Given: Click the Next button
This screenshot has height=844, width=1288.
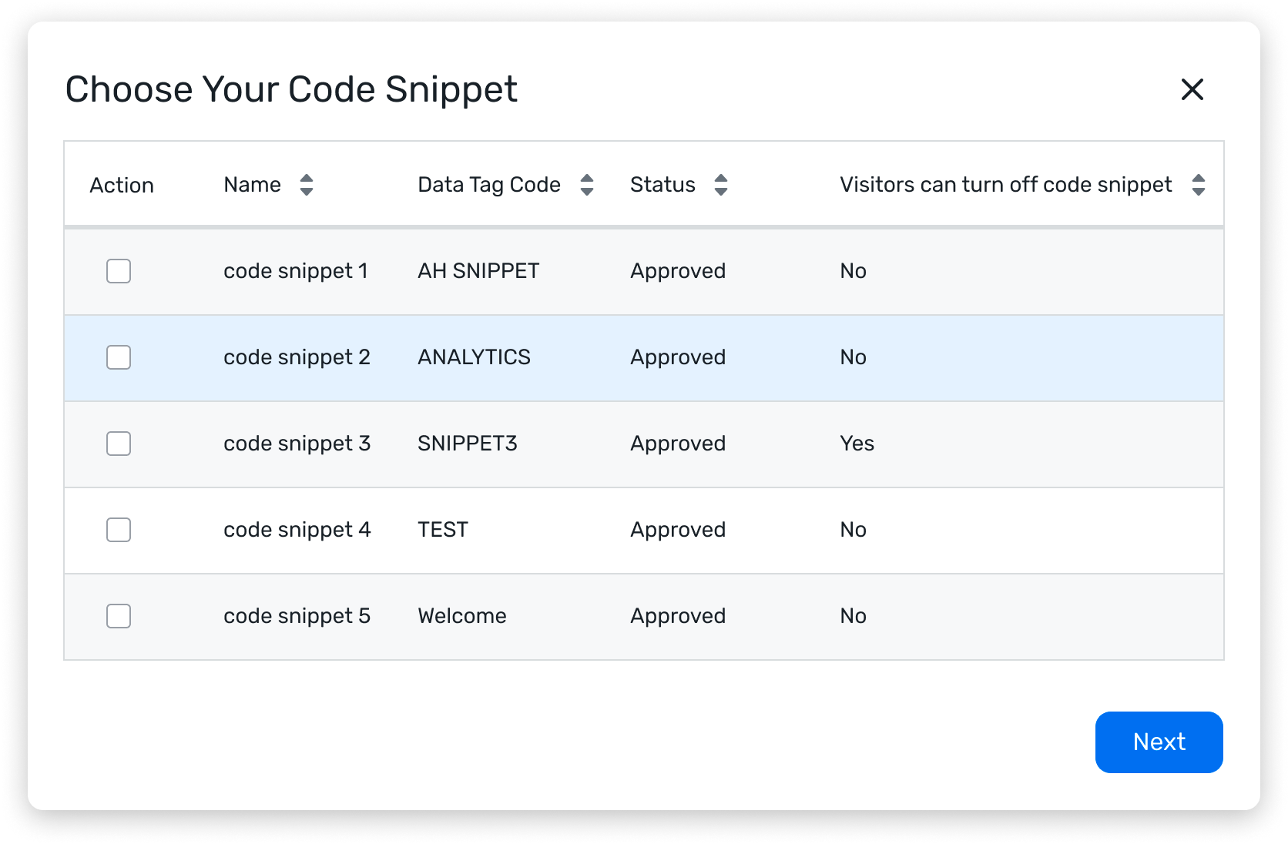Looking at the screenshot, I should click(1159, 742).
